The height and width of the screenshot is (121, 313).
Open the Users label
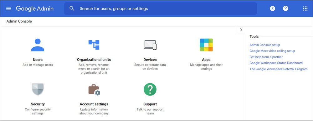(x=38, y=60)
